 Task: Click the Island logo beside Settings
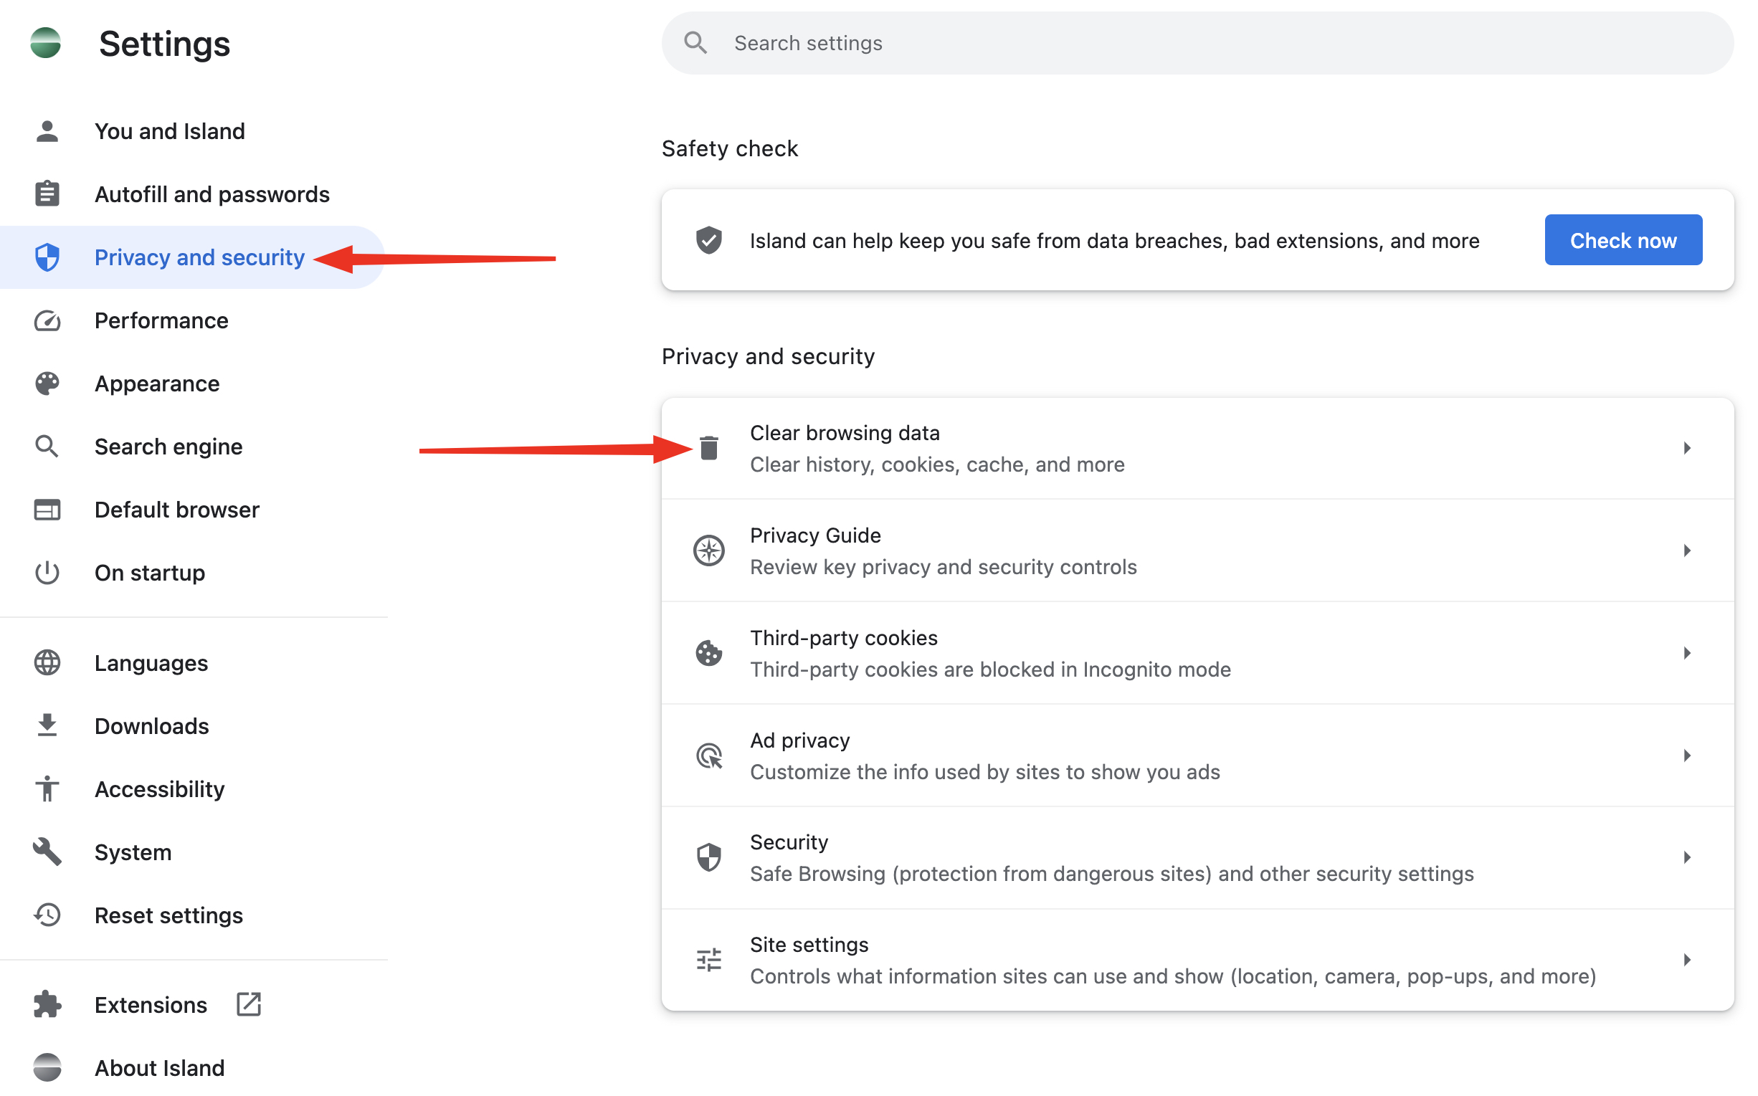(x=46, y=43)
